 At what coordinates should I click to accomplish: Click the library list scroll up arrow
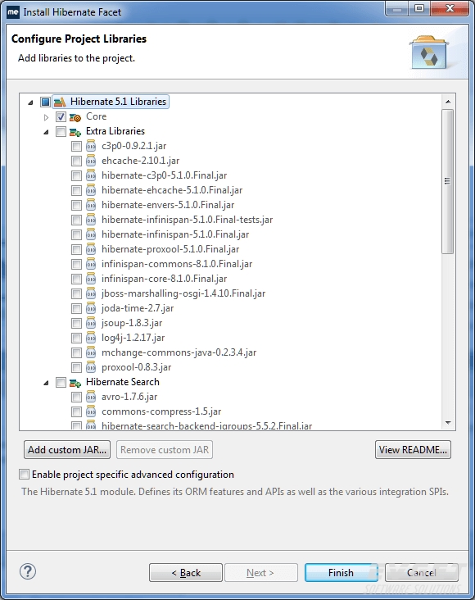(448, 102)
